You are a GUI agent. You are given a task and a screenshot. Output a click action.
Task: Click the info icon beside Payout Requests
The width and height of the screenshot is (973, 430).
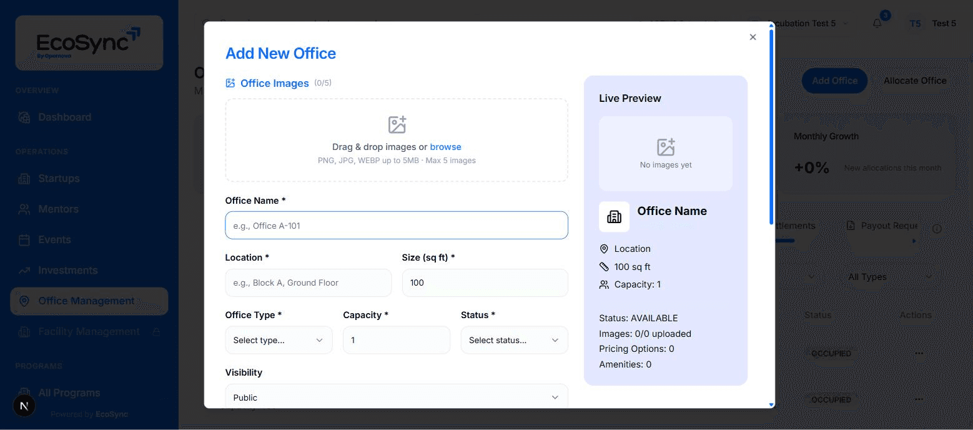point(937,229)
